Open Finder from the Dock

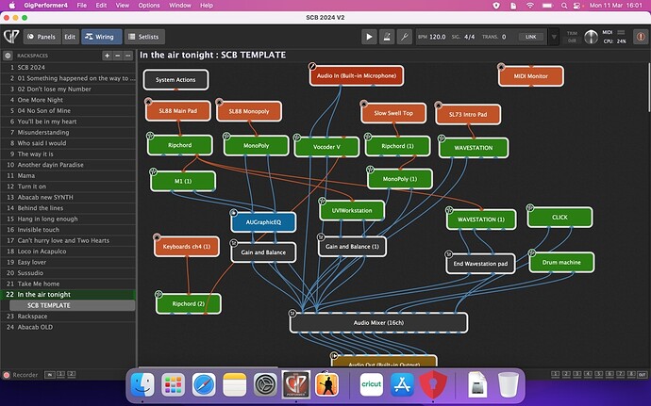[142, 384]
